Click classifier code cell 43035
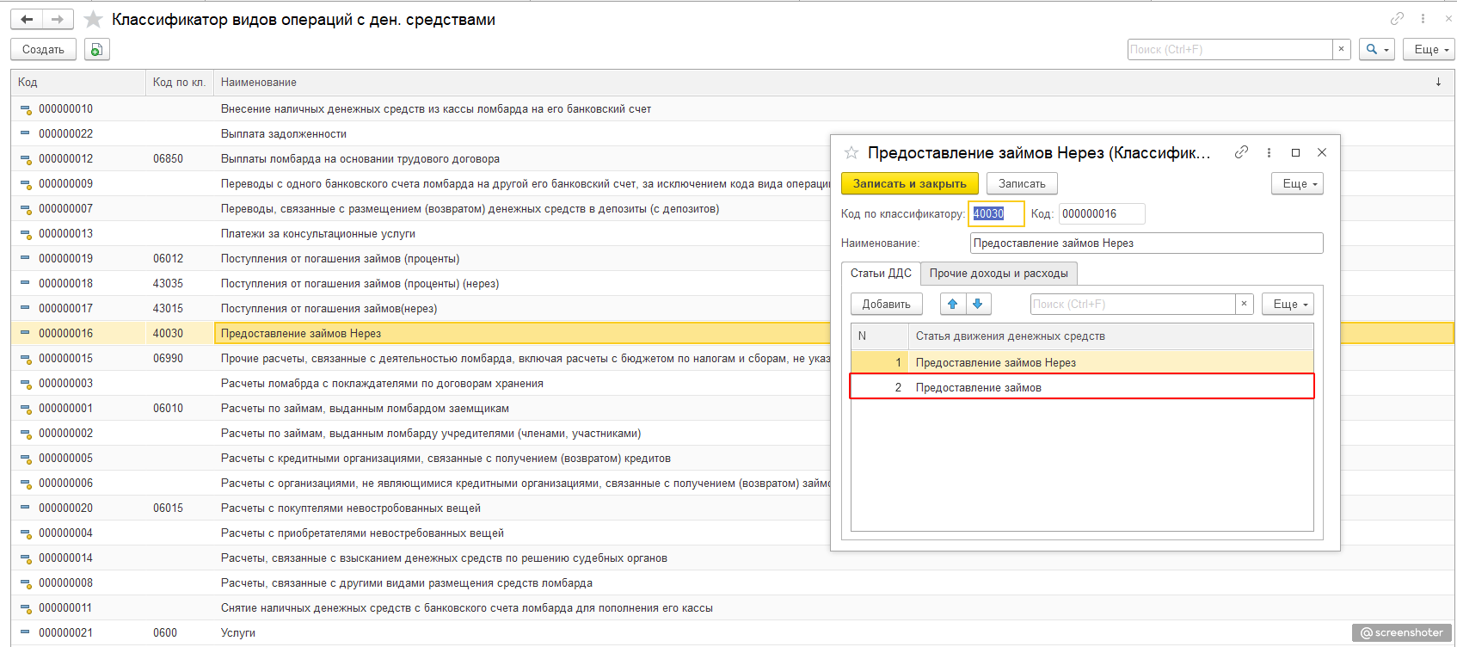The image size is (1457, 647). 168,283
